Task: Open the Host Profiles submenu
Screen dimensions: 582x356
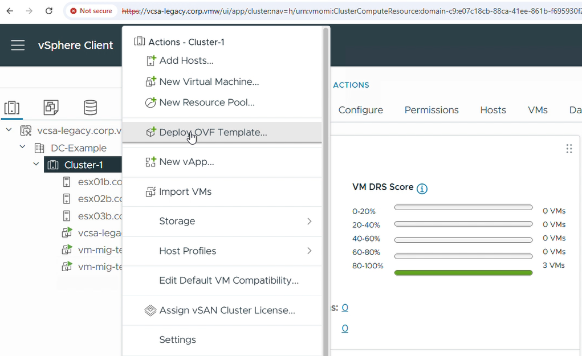Action: point(222,251)
